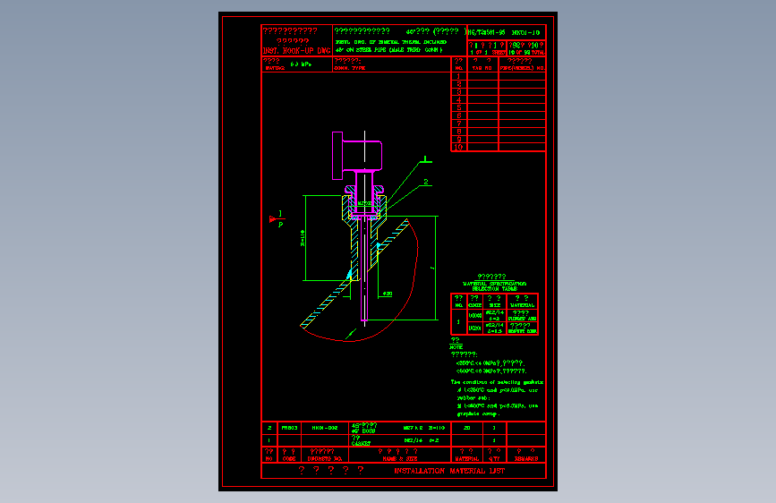Click the 'BOSS' entry in material list
776x503 pixels.
coord(368,431)
